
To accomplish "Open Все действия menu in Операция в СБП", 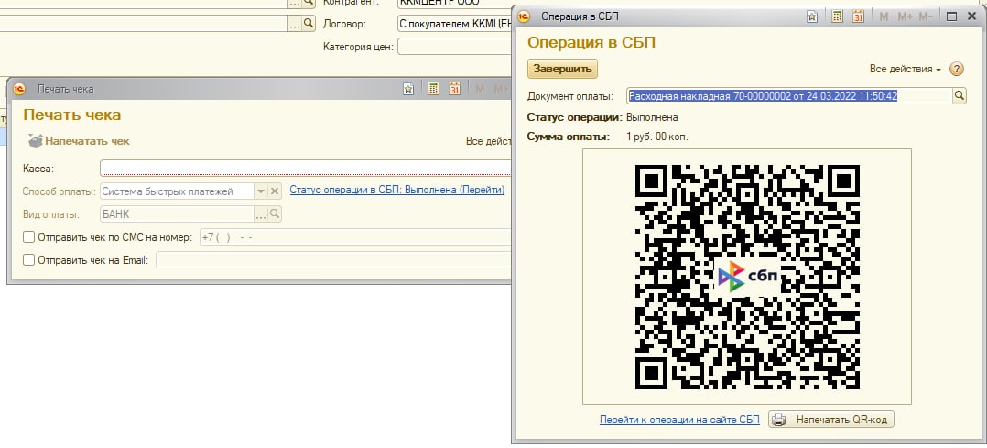I will click(x=906, y=69).
